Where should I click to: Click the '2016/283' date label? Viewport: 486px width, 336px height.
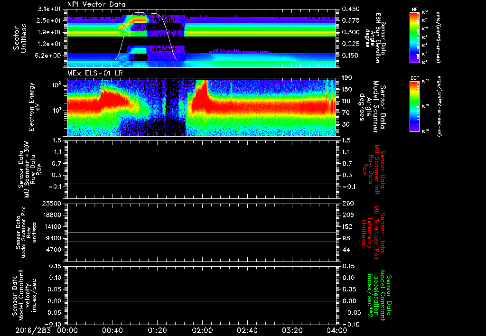(x=33, y=331)
